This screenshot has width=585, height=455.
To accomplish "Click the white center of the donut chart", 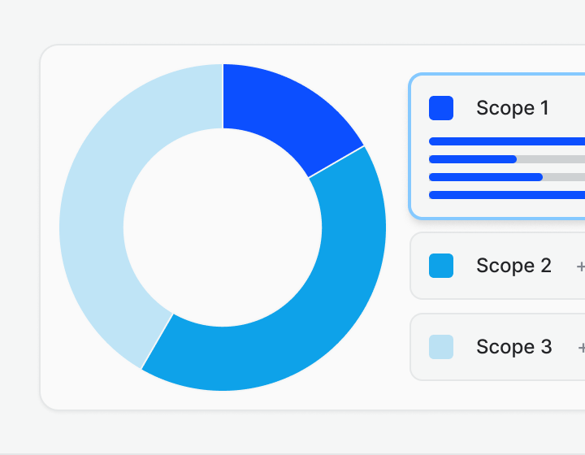I will (223, 227).
